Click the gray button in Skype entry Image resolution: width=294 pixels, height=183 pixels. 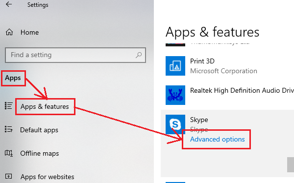(x=291, y=165)
